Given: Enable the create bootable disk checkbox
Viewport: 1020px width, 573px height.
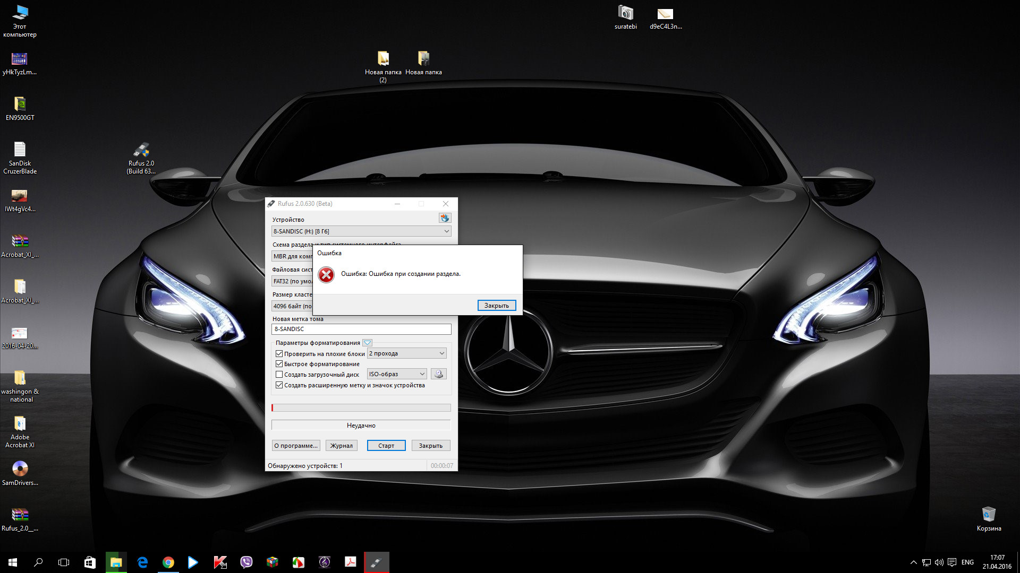Looking at the screenshot, I should point(279,375).
